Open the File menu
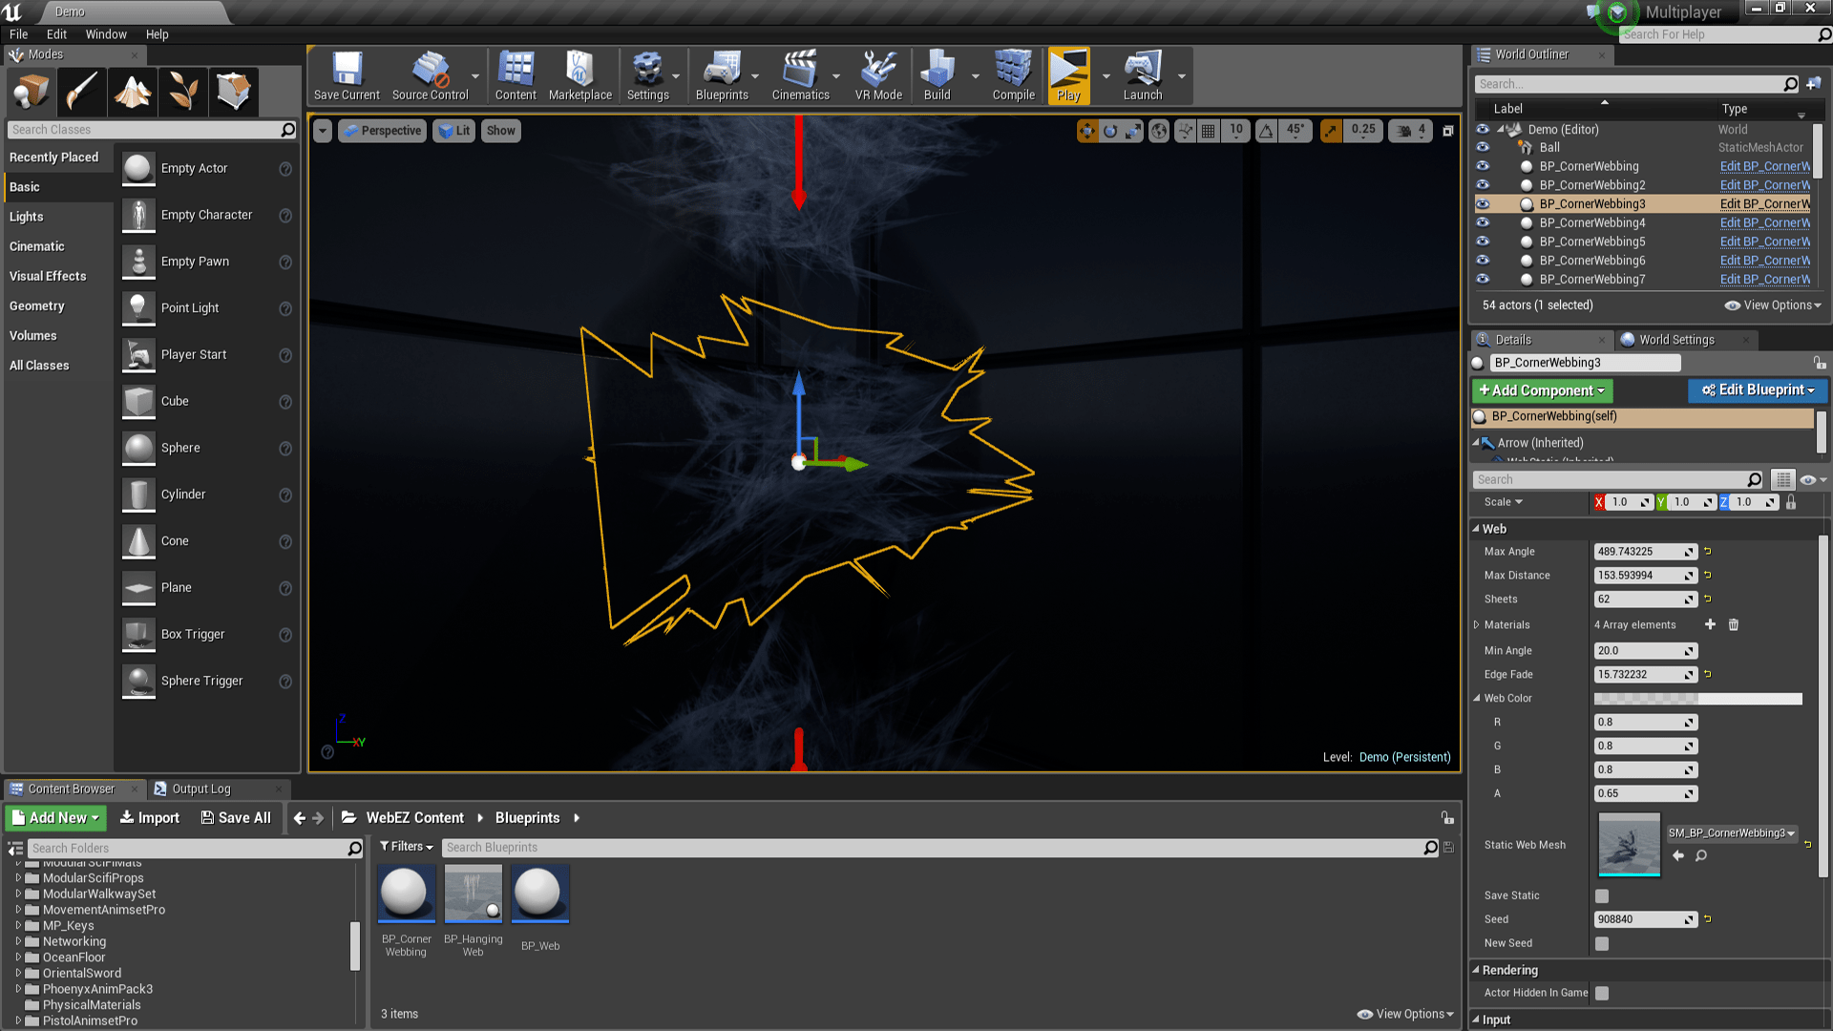The width and height of the screenshot is (1833, 1031). pyautogui.click(x=19, y=34)
